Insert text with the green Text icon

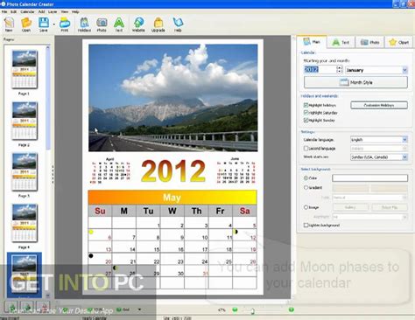point(119,24)
